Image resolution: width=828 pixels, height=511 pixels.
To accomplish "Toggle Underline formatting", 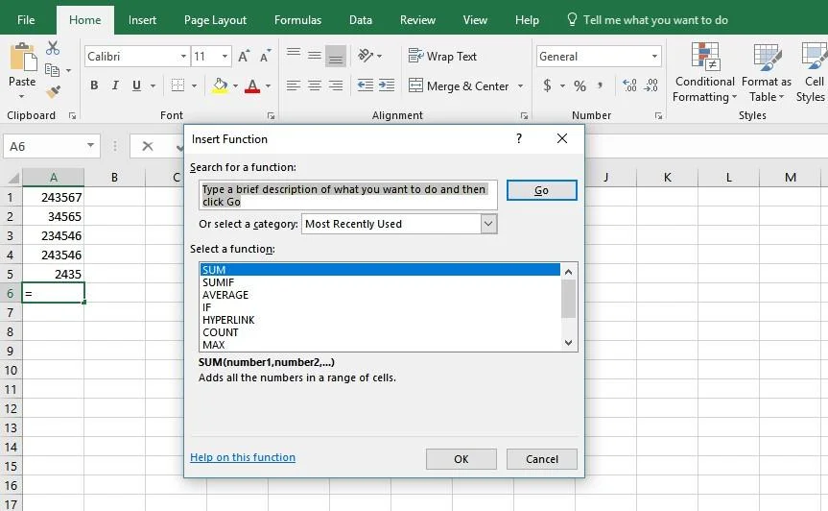I will (x=136, y=85).
